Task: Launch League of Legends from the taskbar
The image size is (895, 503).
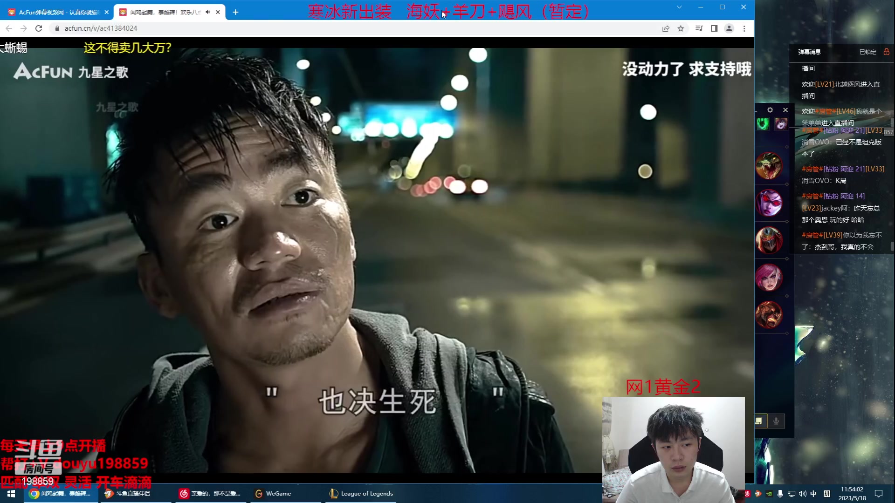Action: coord(361,493)
